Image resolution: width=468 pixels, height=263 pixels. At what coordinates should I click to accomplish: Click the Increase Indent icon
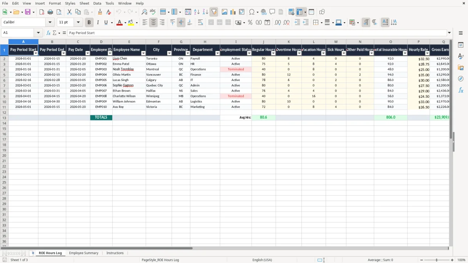297,23
